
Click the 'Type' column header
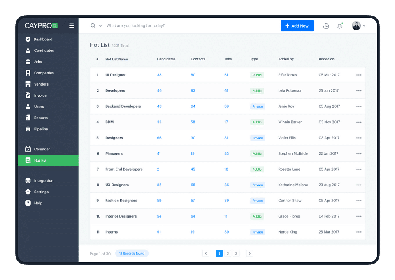254,59
